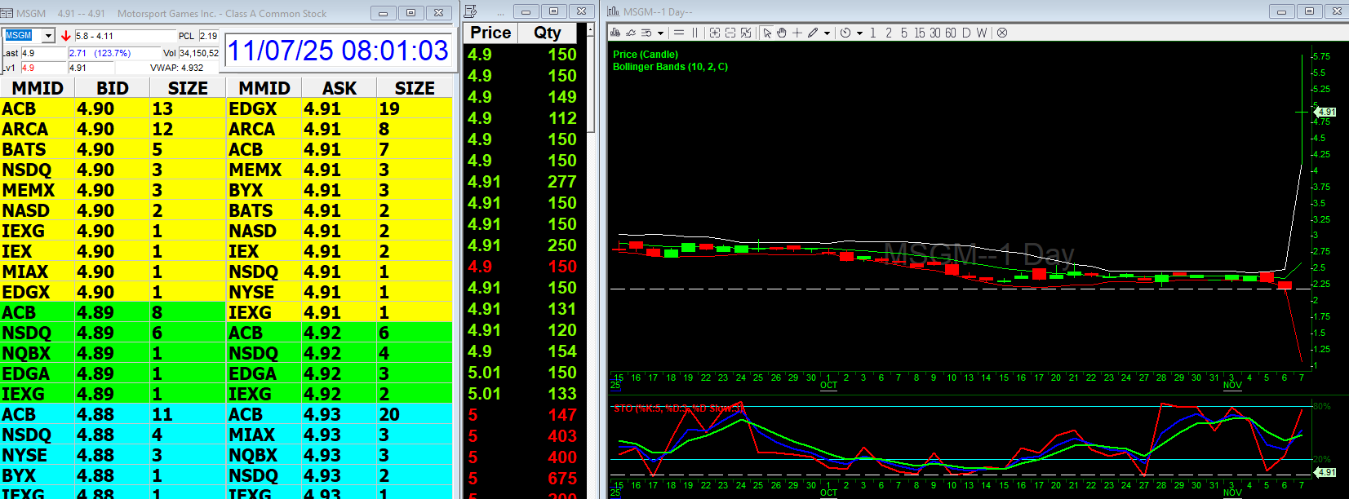The width and height of the screenshot is (1349, 499).
Task: Click the Price header in time and sales
Action: click(490, 33)
